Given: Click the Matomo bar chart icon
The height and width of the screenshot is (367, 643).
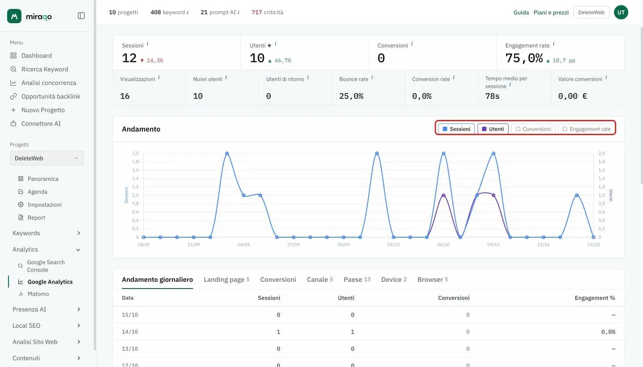Looking at the screenshot, I should [x=21, y=294].
